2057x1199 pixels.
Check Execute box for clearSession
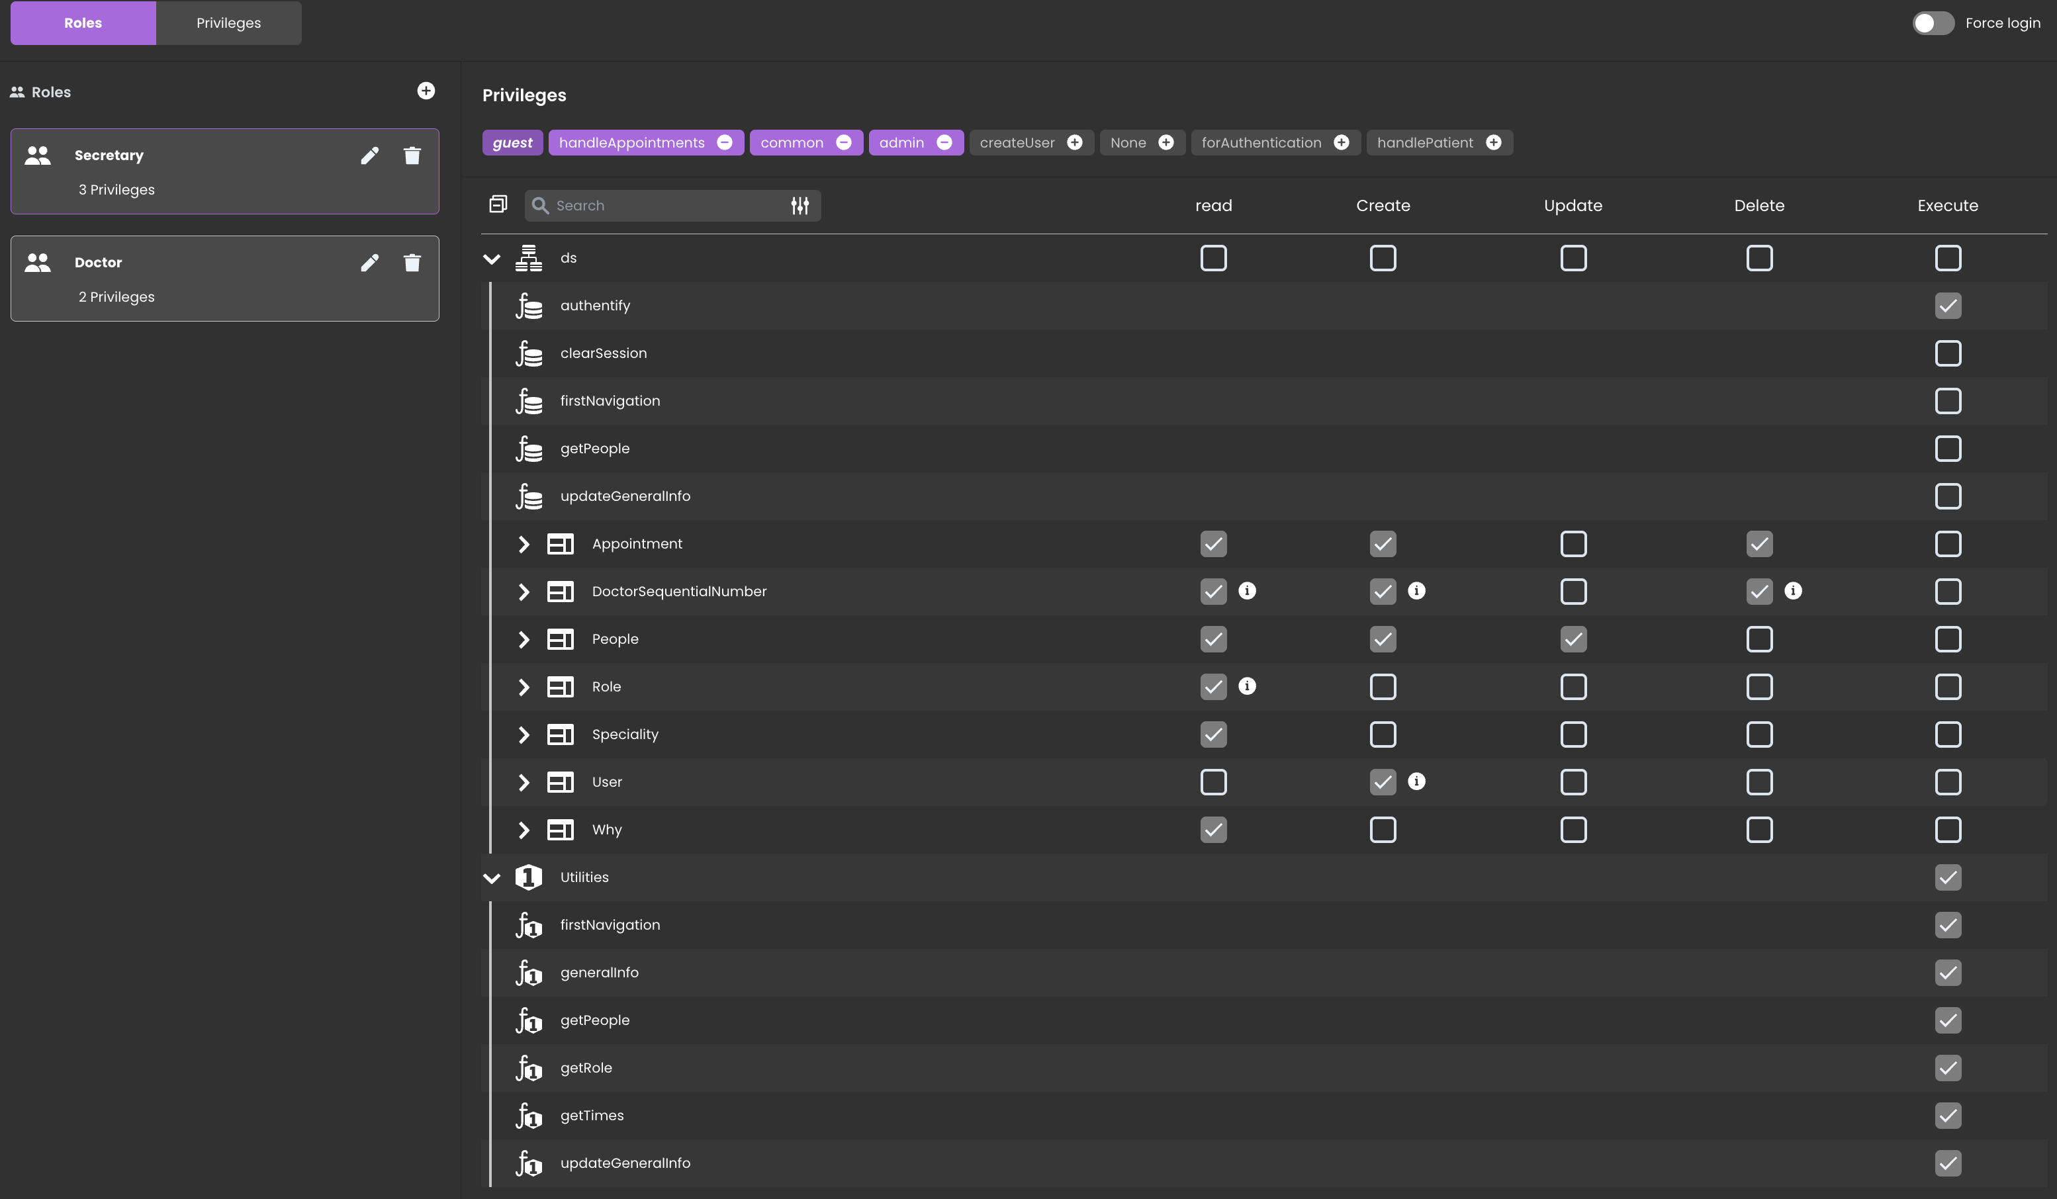coord(1948,353)
